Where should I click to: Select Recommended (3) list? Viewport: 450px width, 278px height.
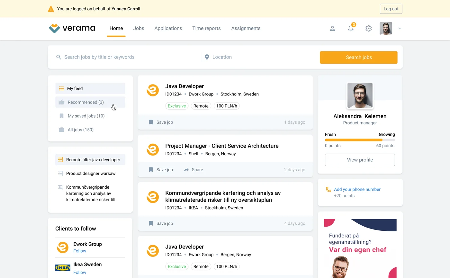90,102
